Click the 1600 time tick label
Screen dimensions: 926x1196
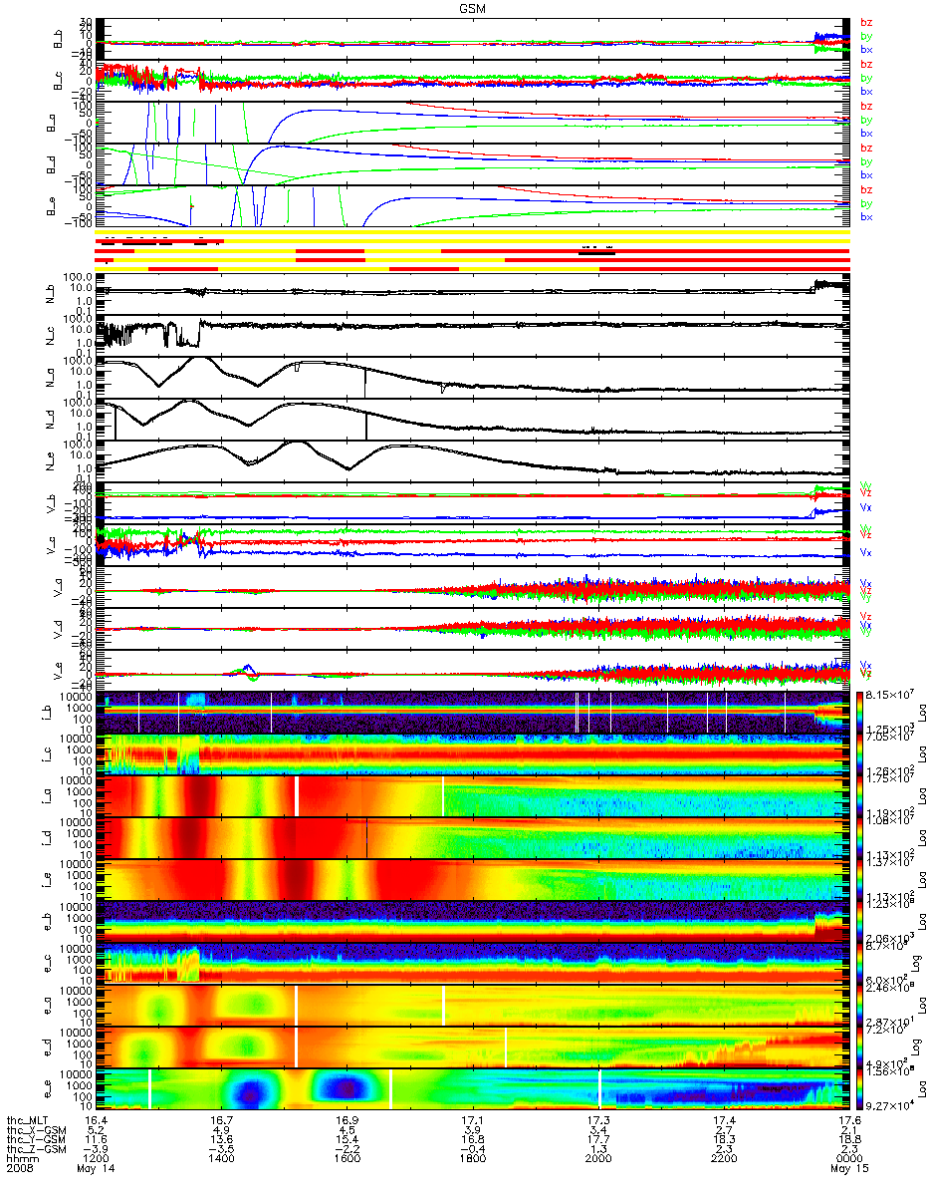pos(346,1160)
